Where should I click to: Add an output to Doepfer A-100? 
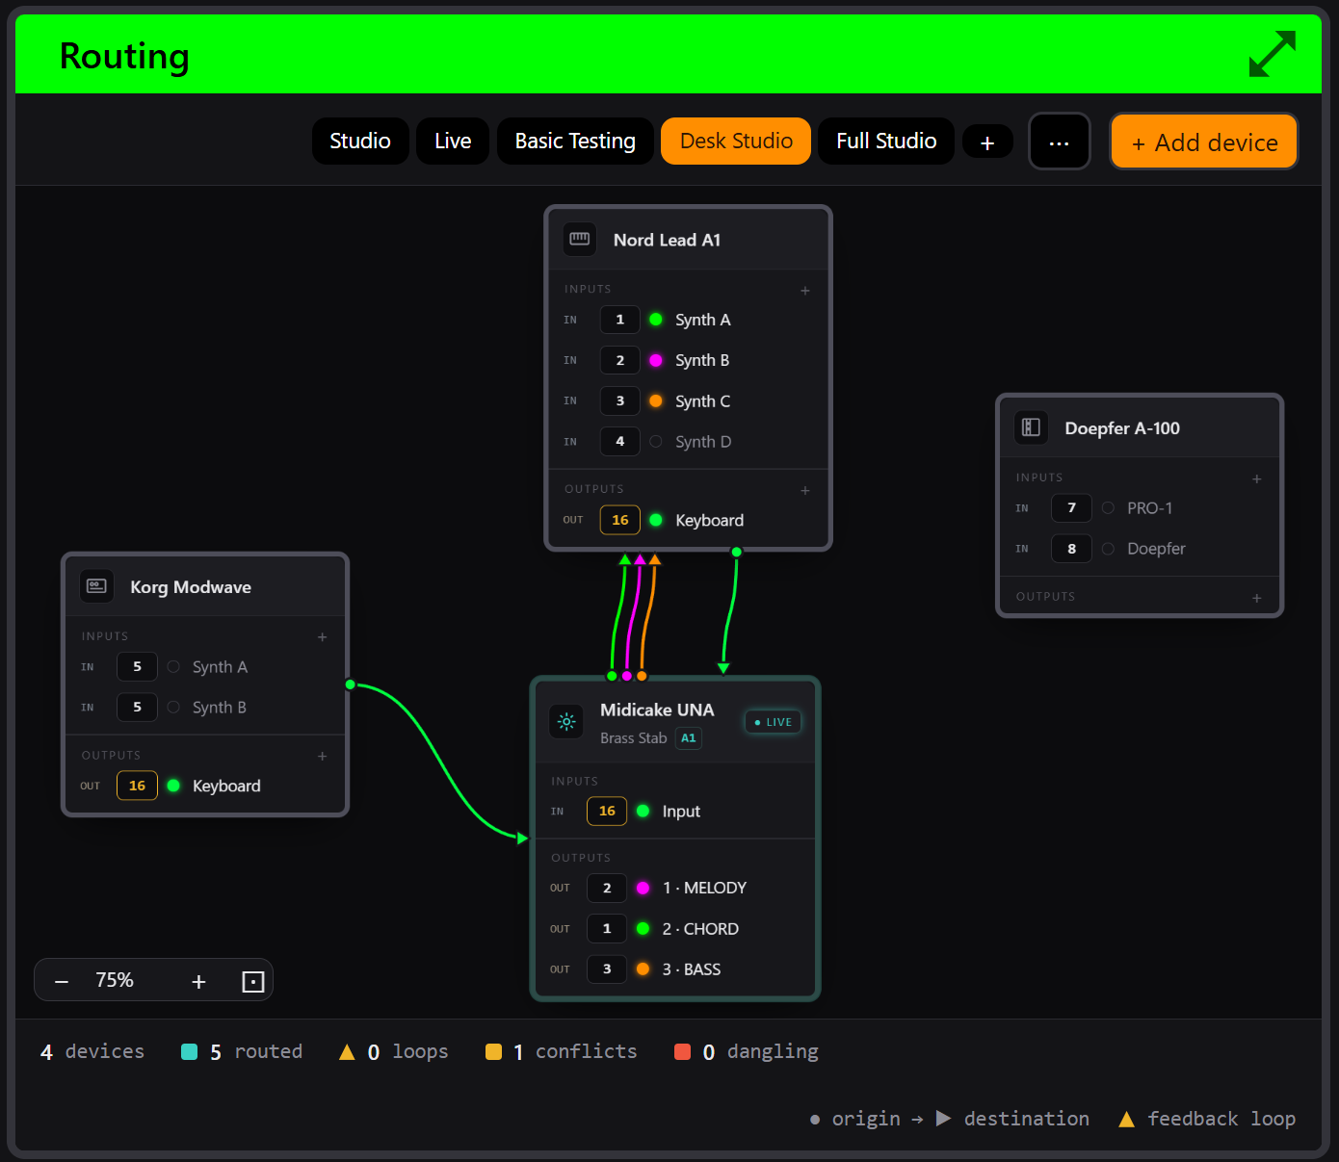coord(1257,598)
